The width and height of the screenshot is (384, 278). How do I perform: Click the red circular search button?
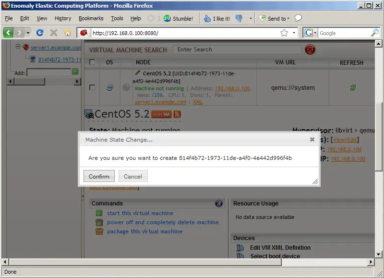point(310,49)
